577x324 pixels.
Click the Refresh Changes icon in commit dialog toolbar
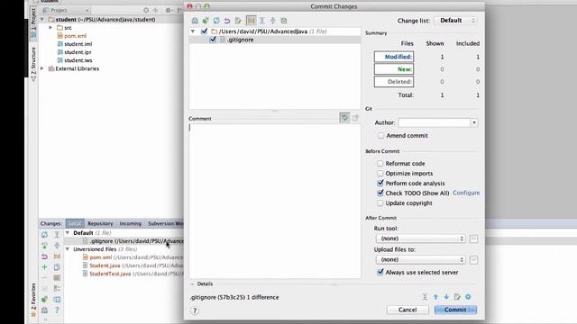point(216,21)
